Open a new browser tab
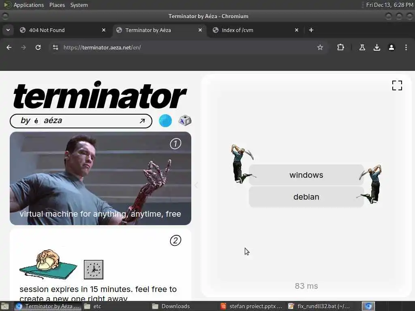415x311 pixels. point(311,30)
